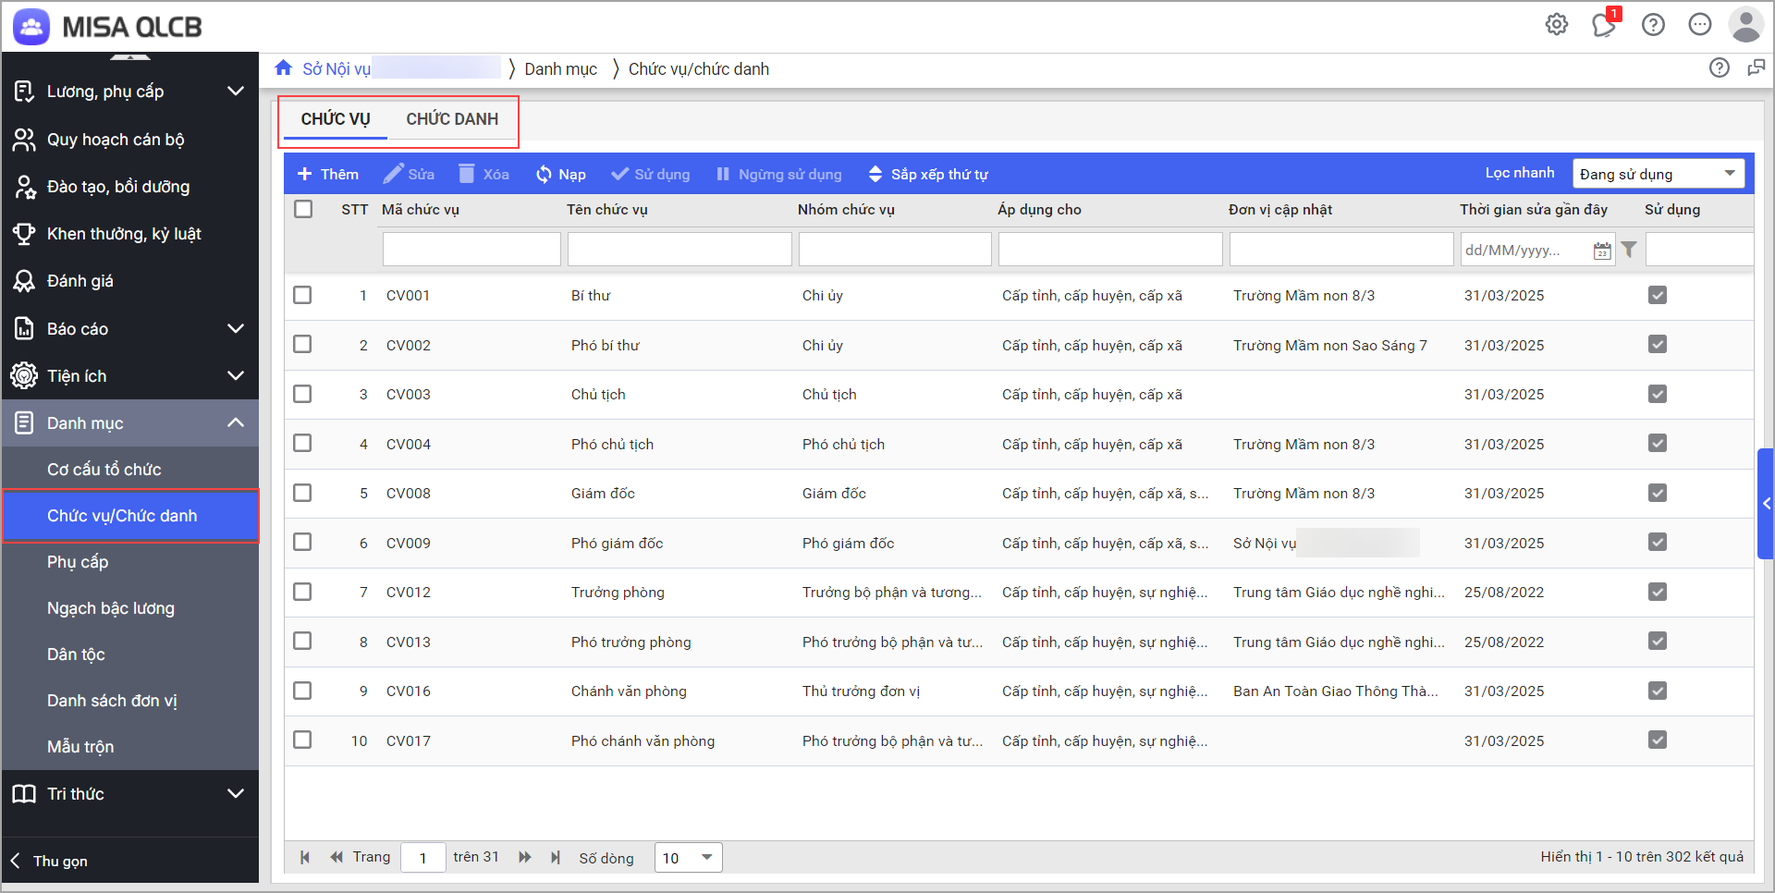The height and width of the screenshot is (893, 1775).
Task: Tick the checkbox for Giám đốc row
Action: (x=302, y=493)
